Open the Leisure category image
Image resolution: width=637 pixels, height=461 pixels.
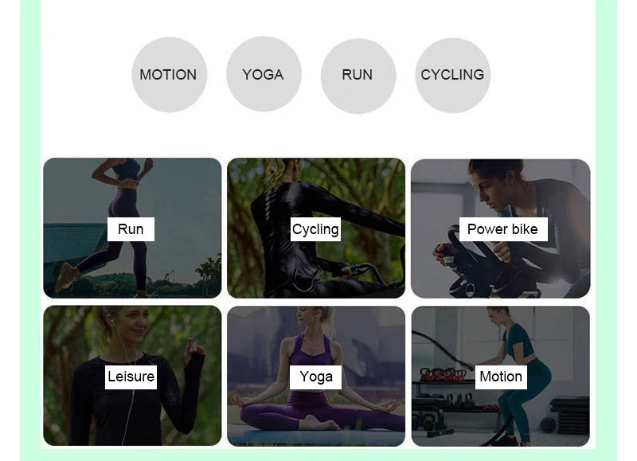(132, 376)
